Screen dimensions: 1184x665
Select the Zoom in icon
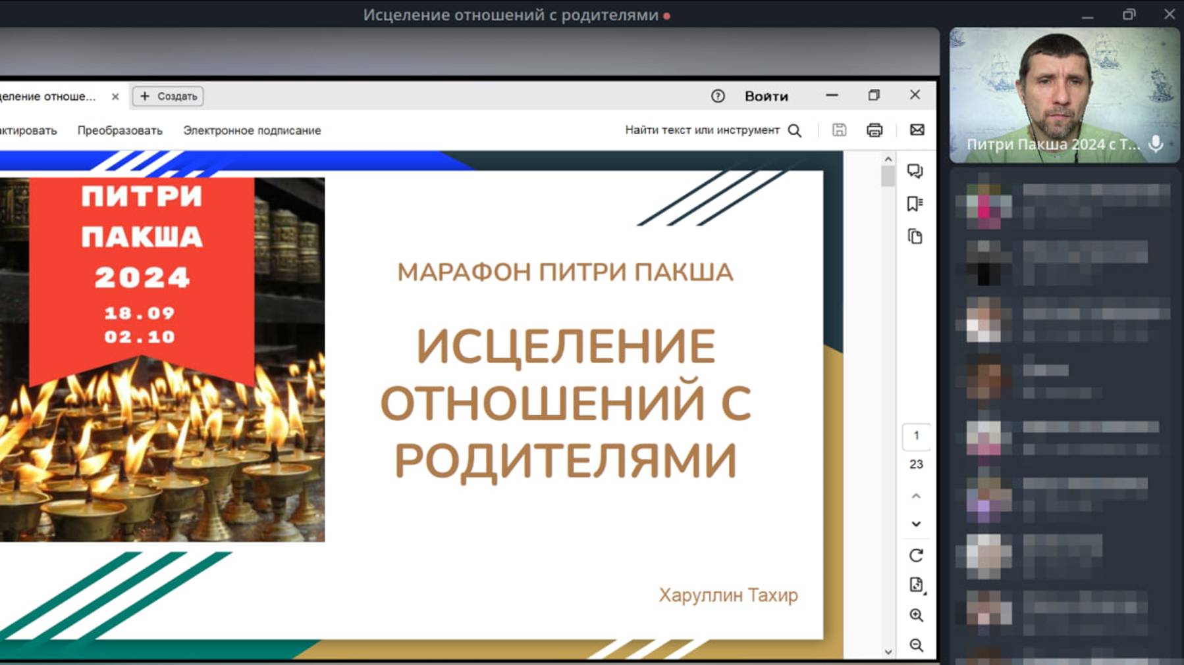point(916,615)
